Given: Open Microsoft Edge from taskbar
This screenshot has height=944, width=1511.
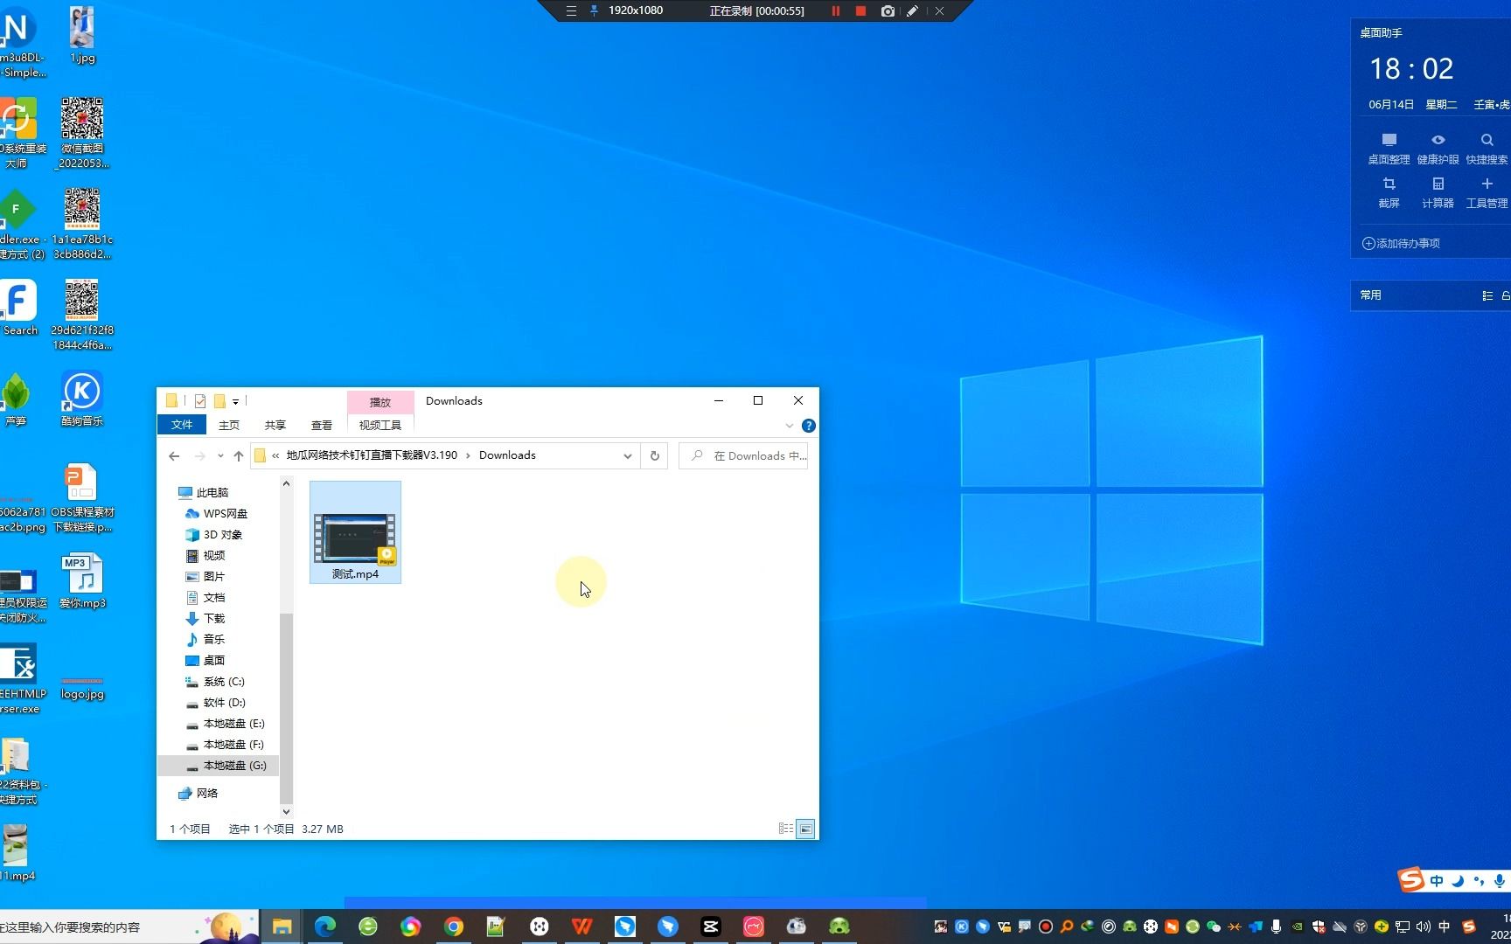Looking at the screenshot, I should pos(325,927).
